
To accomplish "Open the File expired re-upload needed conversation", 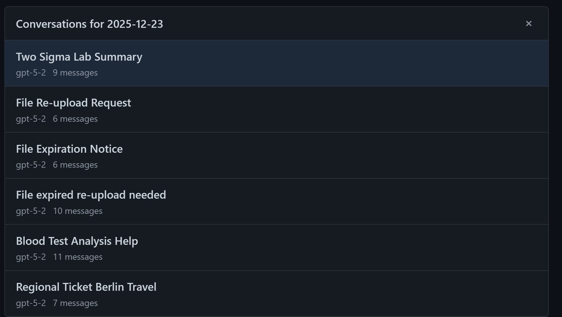I will (x=91, y=195).
